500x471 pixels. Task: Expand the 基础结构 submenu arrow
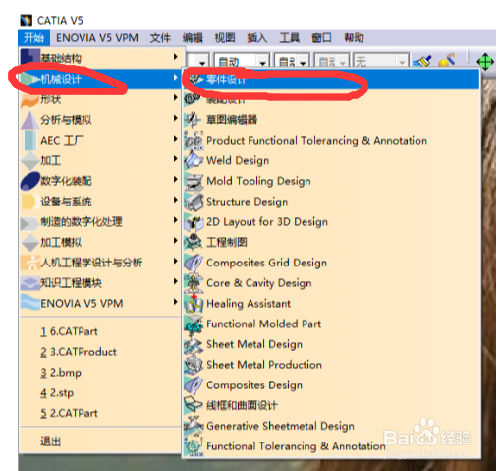coord(176,57)
